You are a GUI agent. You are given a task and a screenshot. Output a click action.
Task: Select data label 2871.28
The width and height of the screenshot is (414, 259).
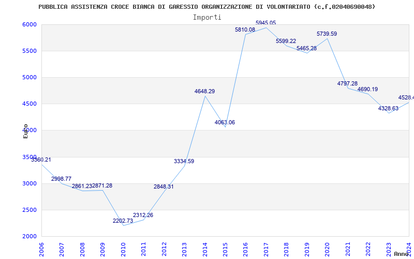tap(102, 185)
